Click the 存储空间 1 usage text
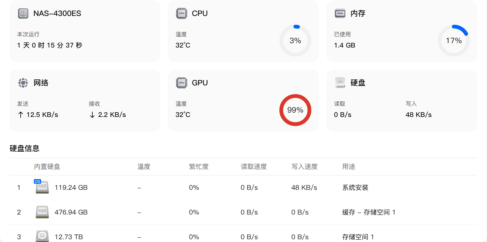 coord(358,237)
